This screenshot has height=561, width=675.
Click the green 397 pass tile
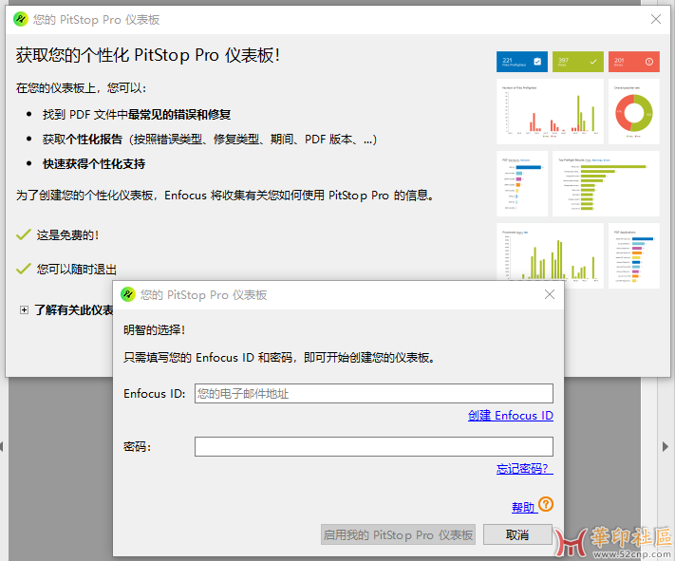[x=578, y=62]
